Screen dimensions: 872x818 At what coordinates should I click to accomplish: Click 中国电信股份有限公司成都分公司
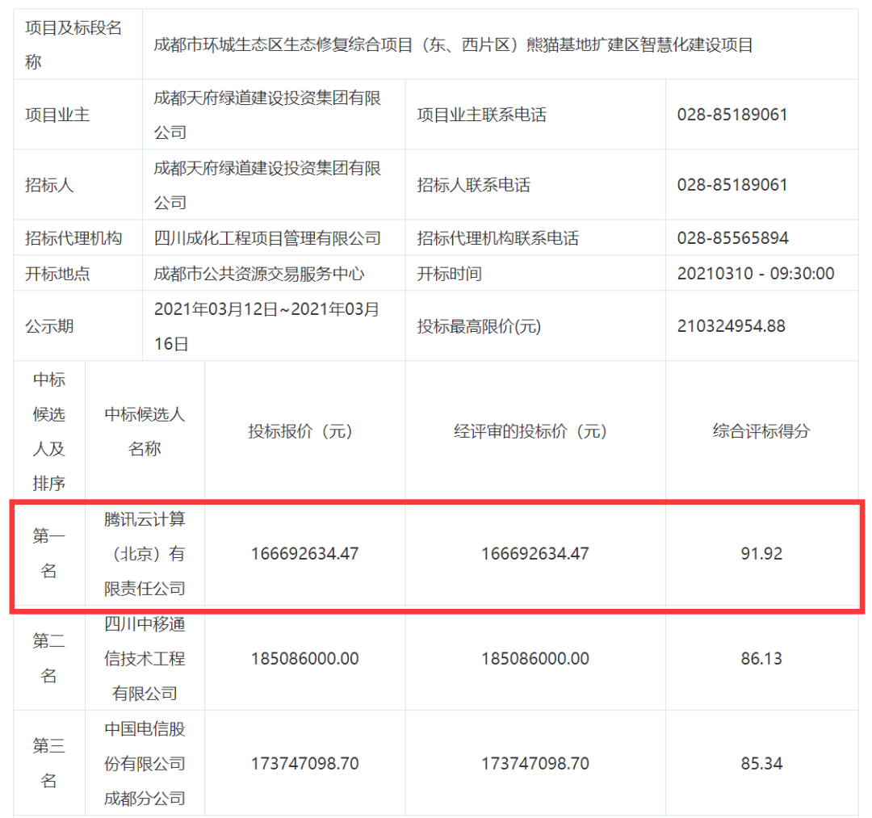(145, 764)
